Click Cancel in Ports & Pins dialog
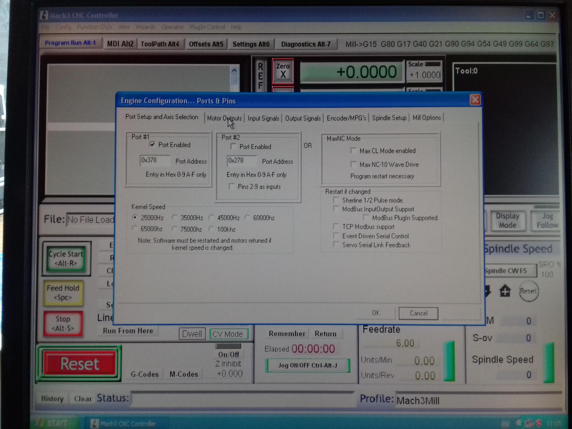 pyautogui.click(x=418, y=313)
